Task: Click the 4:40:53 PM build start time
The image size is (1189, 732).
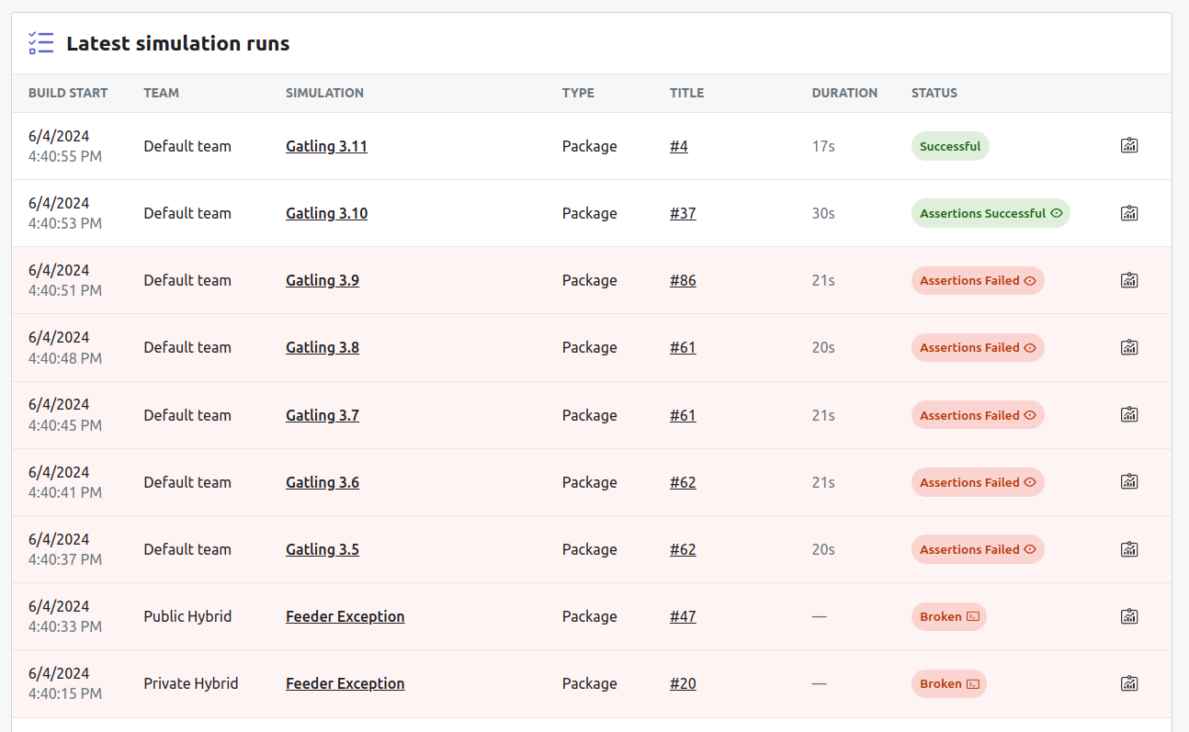Action: (65, 223)
